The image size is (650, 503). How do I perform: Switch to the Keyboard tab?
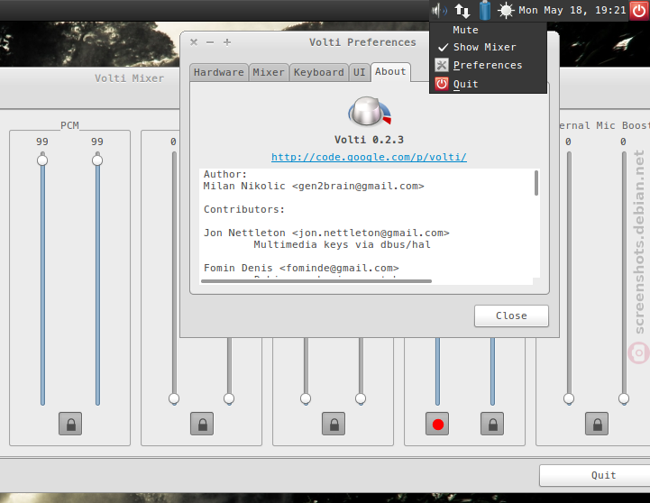coord(319,72)
